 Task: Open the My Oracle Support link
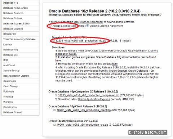pyautogui.click(x=116, y=71)
